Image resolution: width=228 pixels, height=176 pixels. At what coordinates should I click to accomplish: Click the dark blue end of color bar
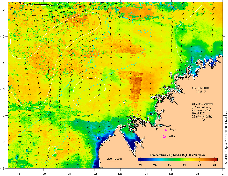[x=140, y=159]
